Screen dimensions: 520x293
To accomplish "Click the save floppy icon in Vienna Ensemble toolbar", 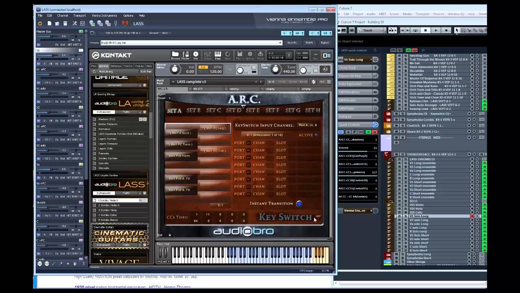I will click(x=65, y=24).
